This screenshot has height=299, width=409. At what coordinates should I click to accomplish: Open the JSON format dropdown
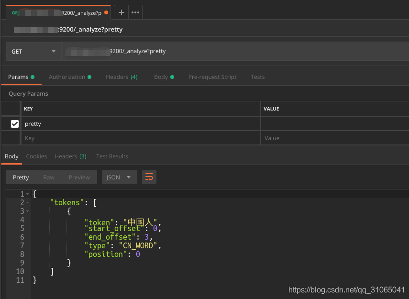coord(119,177)
